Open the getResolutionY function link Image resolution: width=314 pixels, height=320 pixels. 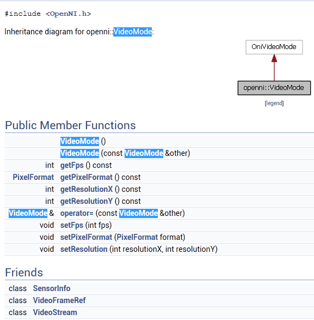[x=87, y=201]
